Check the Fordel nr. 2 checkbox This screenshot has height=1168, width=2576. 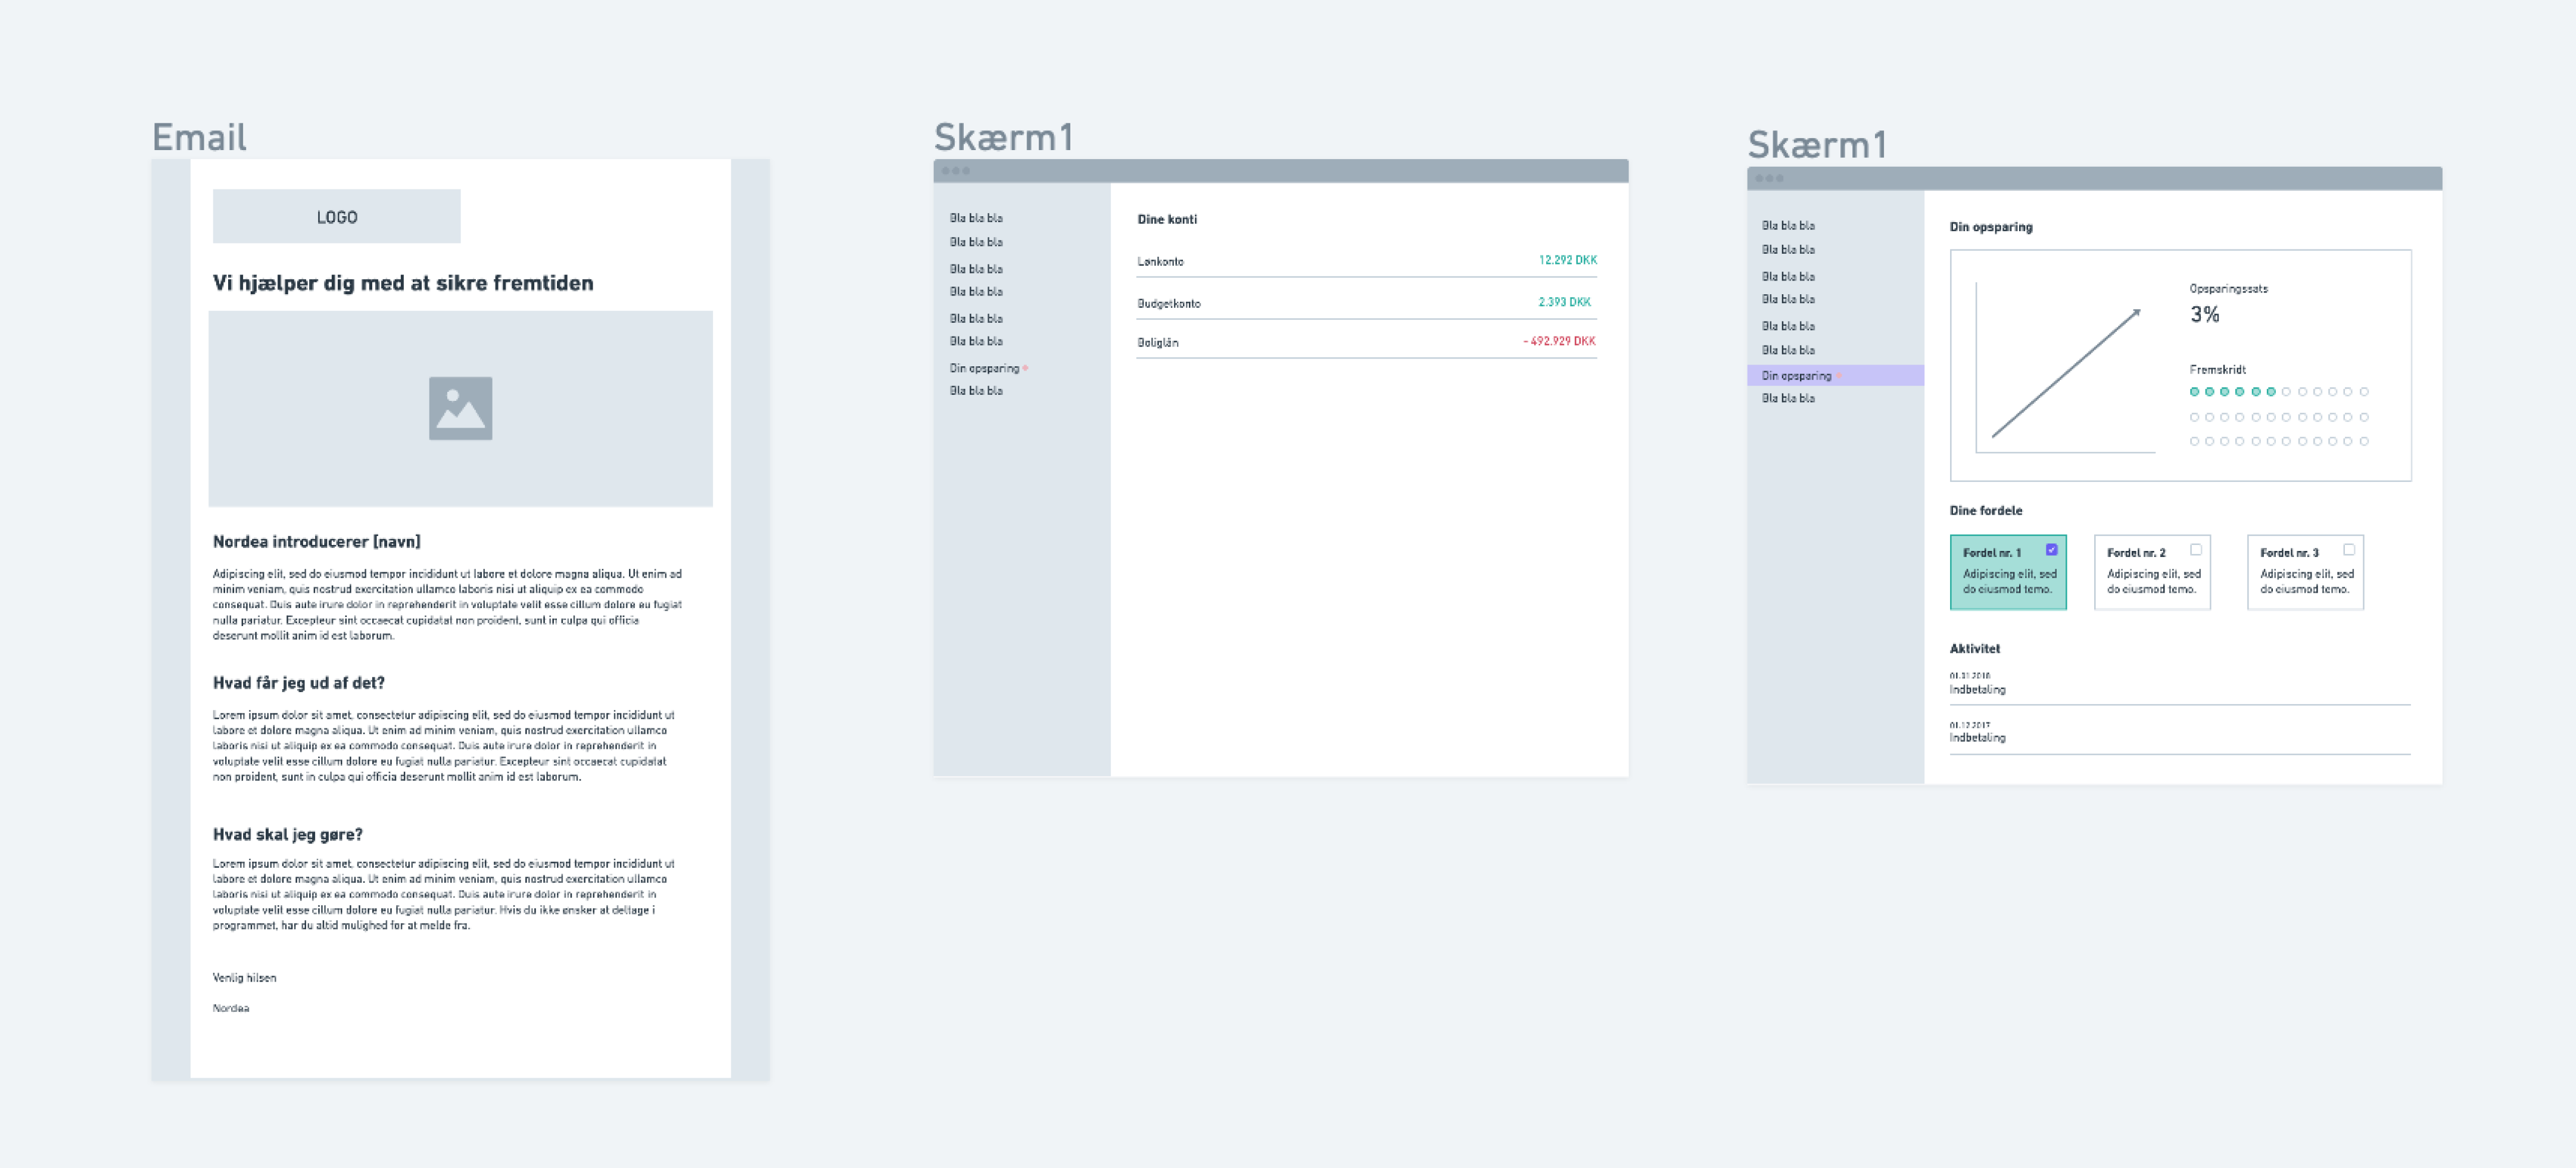[x=2196, y=550]
